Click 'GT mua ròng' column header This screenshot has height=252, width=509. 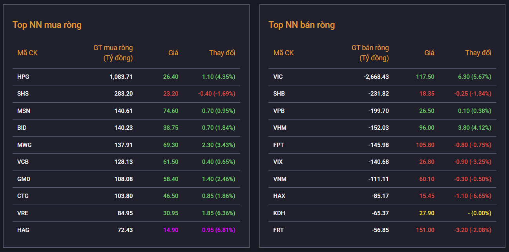(113, 53)
